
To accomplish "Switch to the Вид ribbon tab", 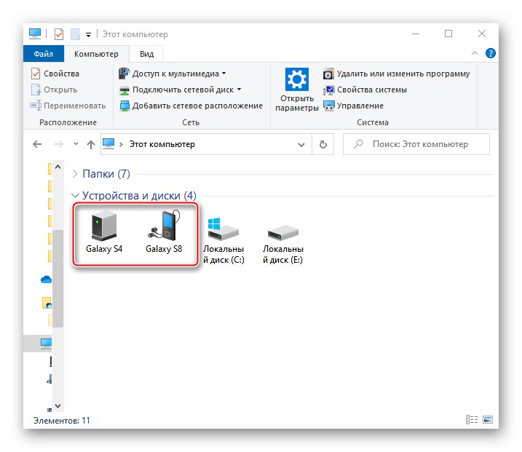I will (146, 54).
